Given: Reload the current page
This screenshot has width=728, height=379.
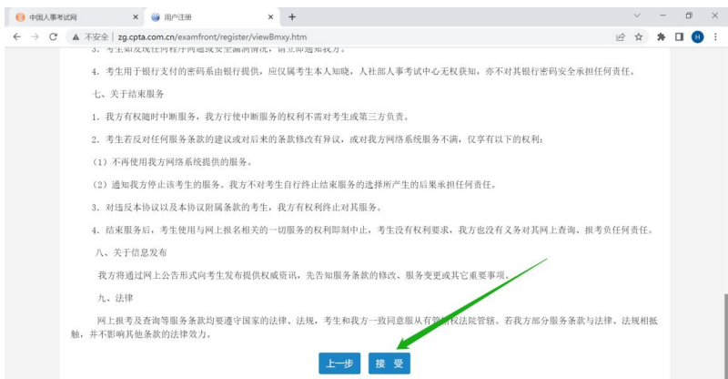Looking at the screenshot, I should click(54, 37).
